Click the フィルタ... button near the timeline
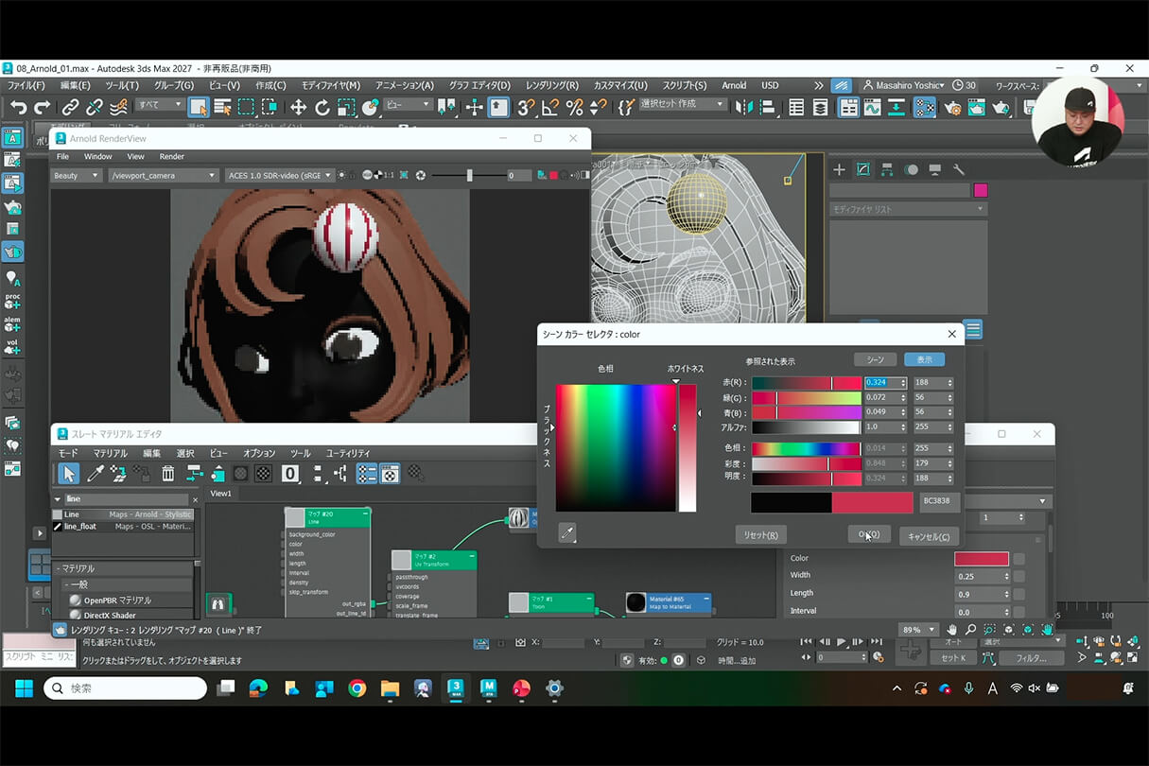The height and width of the screenshot is (766, 1149). [1031, 657]
